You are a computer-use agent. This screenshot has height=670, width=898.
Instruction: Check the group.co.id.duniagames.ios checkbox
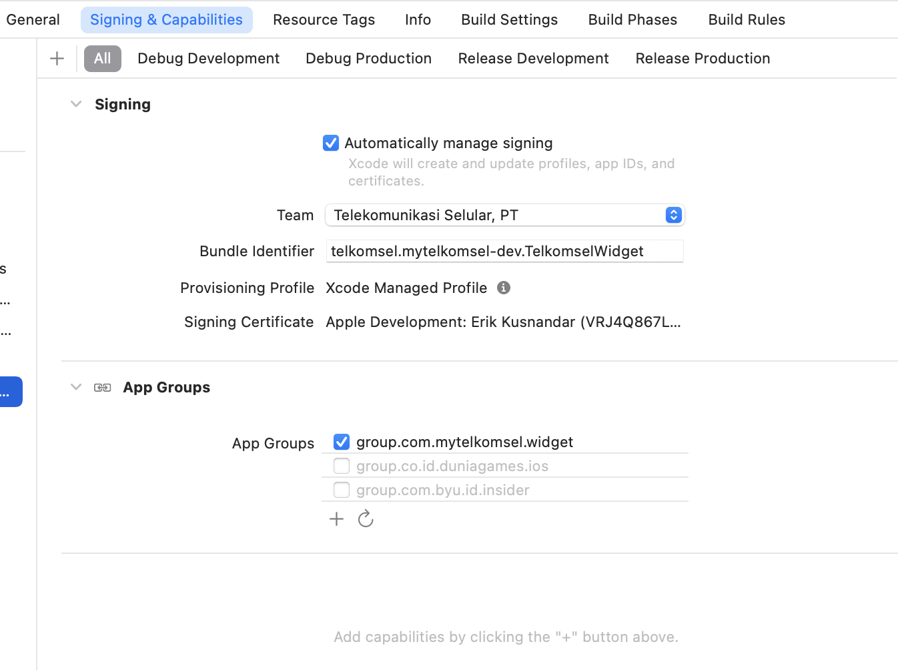coord(342,466)
